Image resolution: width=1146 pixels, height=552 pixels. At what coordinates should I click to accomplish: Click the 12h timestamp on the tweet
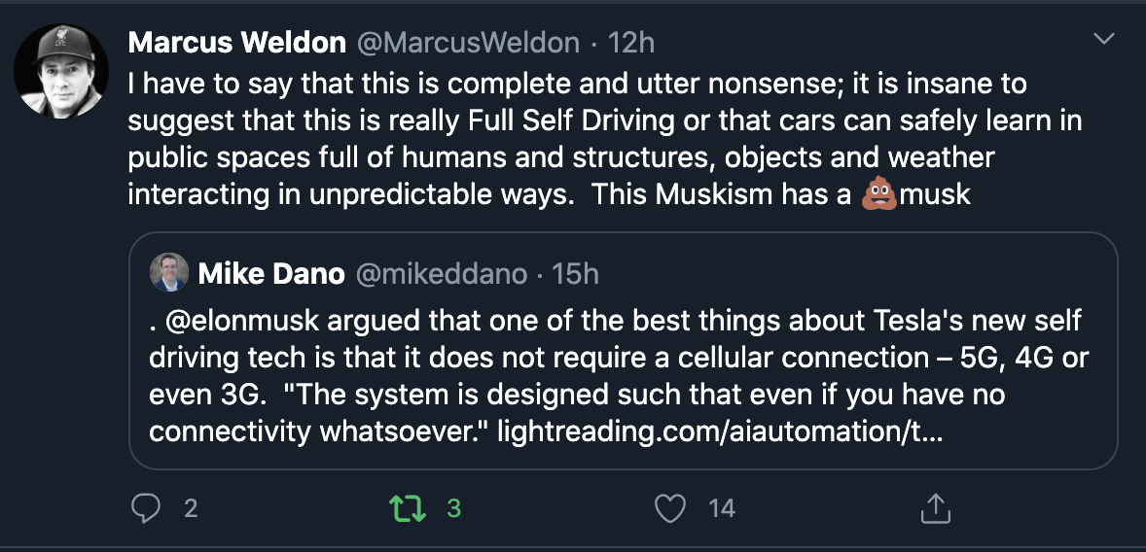pos(630,43)
